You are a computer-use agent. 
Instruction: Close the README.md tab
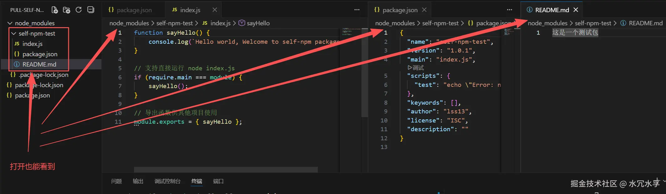(x=576, y=10)
